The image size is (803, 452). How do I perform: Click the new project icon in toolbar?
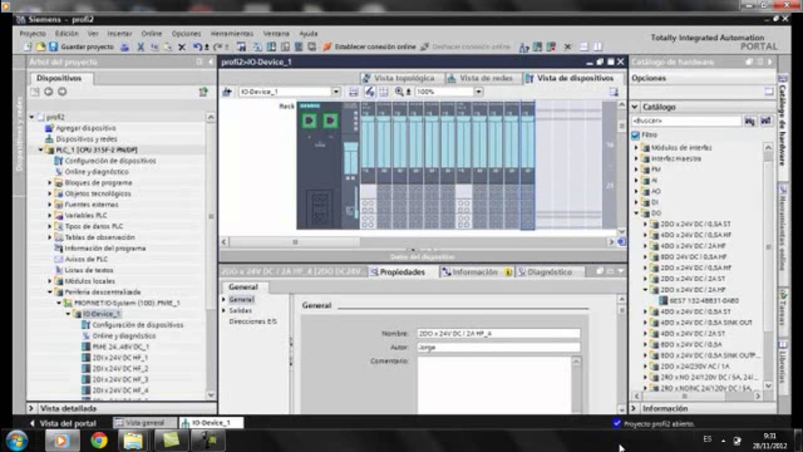click(x=27, y=47)
